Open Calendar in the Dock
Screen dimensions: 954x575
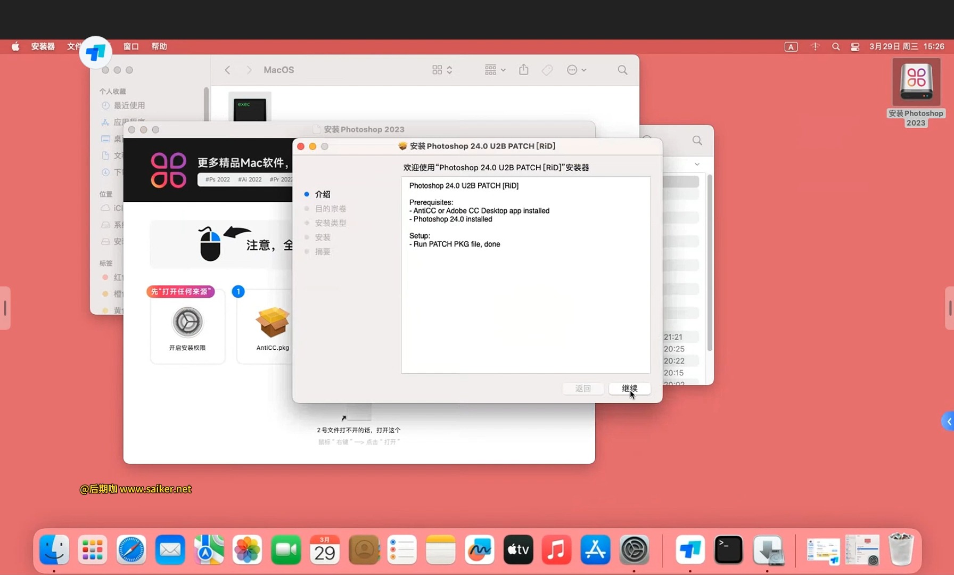tap(325, 550)
